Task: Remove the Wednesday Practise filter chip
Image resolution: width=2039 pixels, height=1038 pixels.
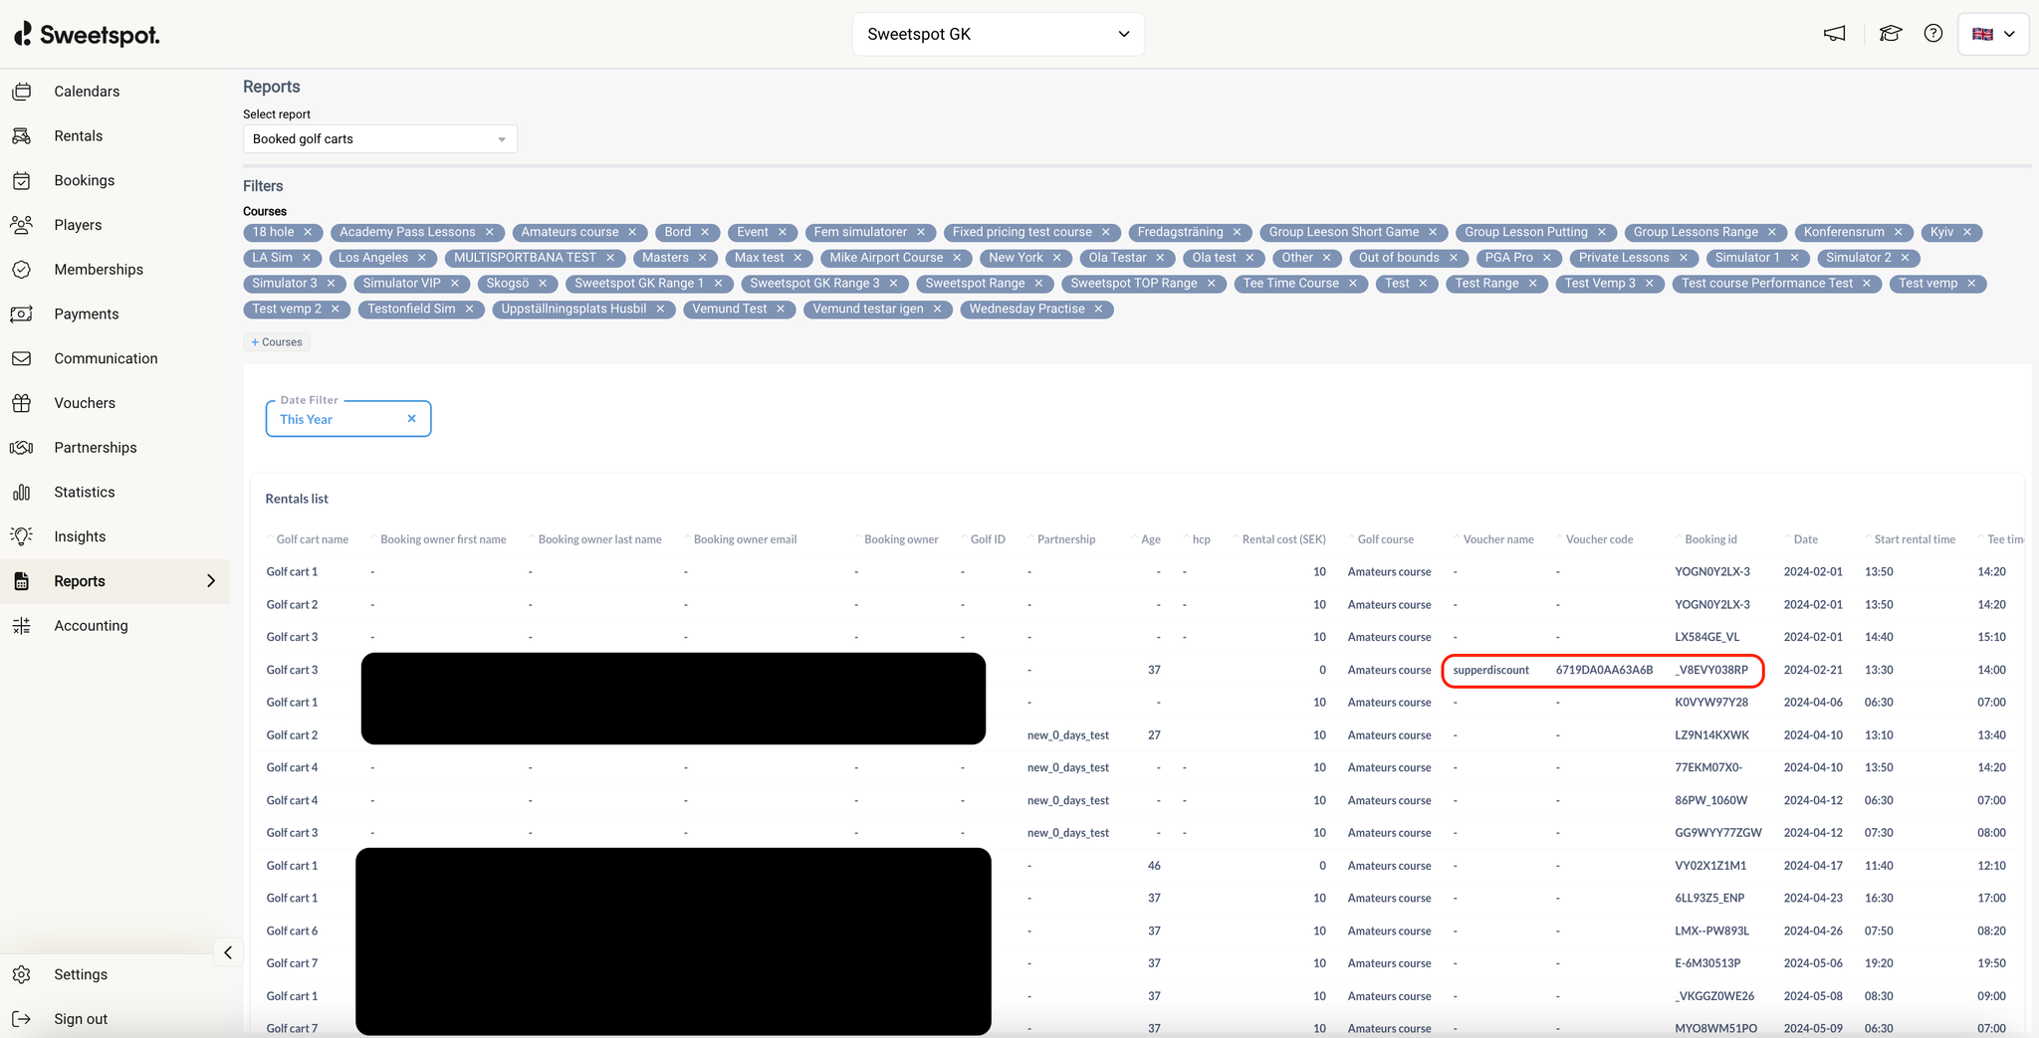Action: click(x=1098, y=310)
